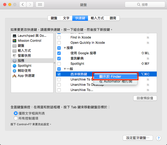Enable the Spotlight service checkbox
Viewport: 167px width, 145px height.
59,64
